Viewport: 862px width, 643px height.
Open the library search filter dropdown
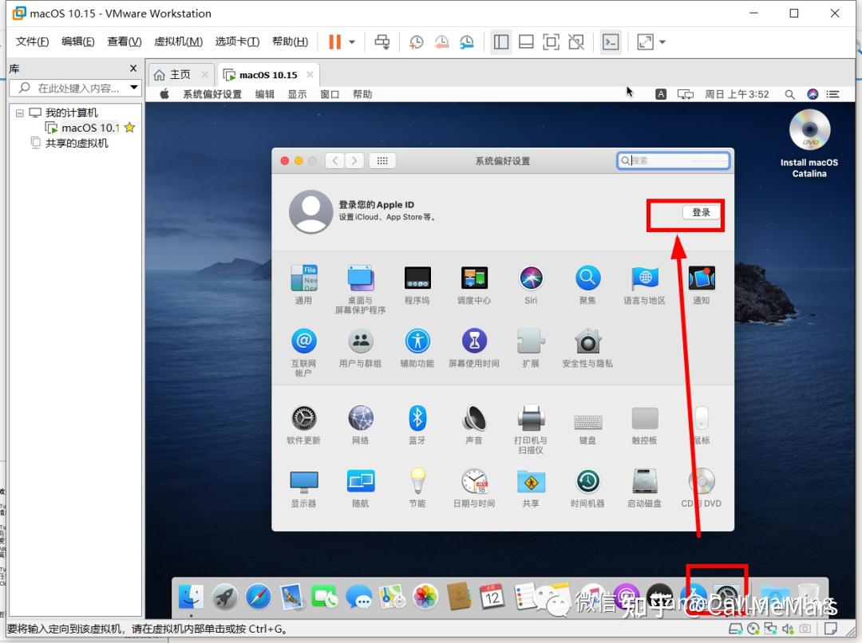pos(133,88)
